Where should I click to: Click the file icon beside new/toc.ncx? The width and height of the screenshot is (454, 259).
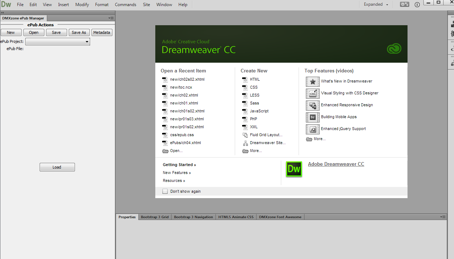coord(165,88)
